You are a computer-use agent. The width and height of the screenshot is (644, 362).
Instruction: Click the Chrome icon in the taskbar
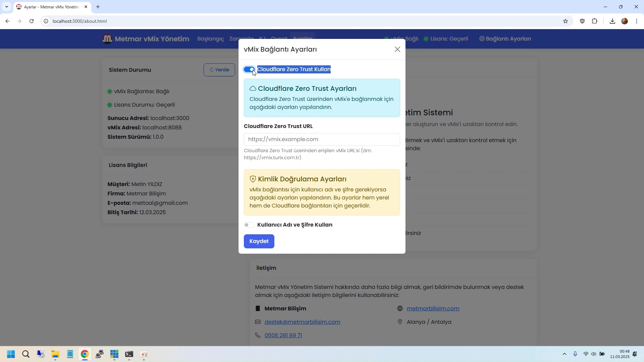pyautogui.click(x=85, y=354)
